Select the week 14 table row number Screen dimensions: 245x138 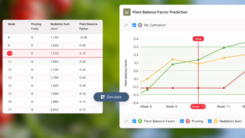coord(10,86)
